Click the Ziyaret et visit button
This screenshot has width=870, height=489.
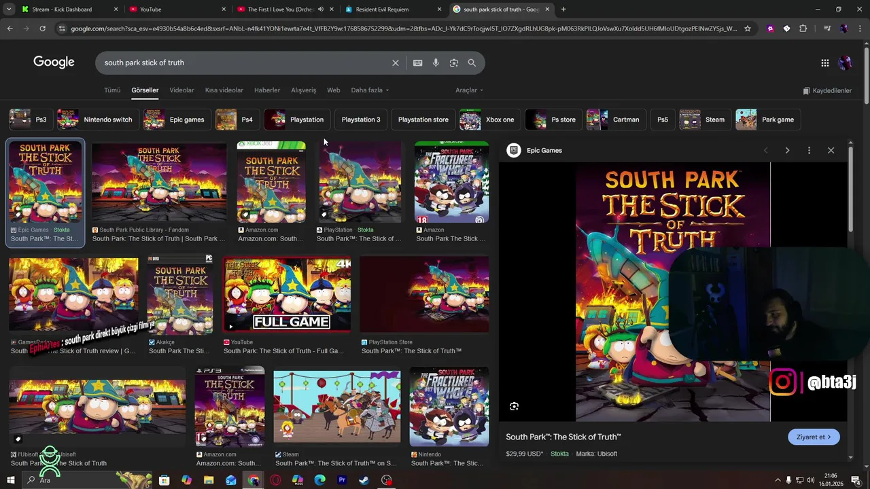click(x=814, y=437)
